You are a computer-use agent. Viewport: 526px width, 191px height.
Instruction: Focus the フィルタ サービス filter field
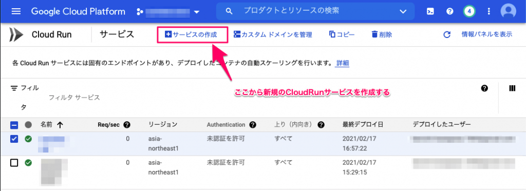tap(74, 98)
